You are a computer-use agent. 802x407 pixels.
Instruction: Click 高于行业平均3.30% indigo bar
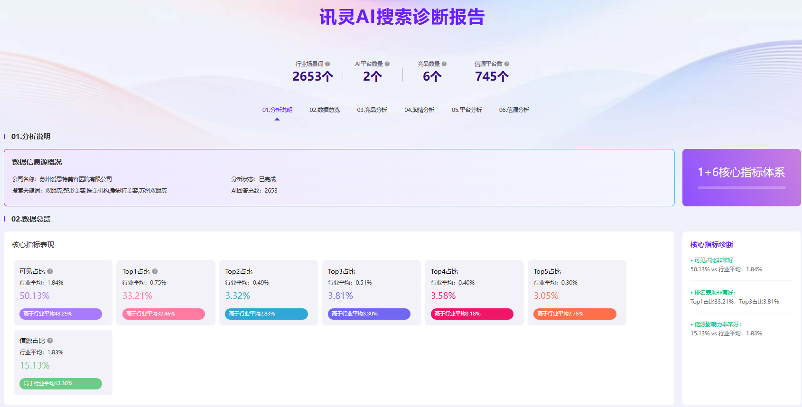(369, 314)
